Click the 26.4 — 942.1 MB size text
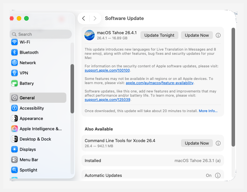 (x=99, y=146)
